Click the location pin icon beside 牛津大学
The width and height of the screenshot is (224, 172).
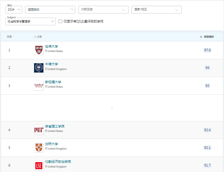point(46,69)
